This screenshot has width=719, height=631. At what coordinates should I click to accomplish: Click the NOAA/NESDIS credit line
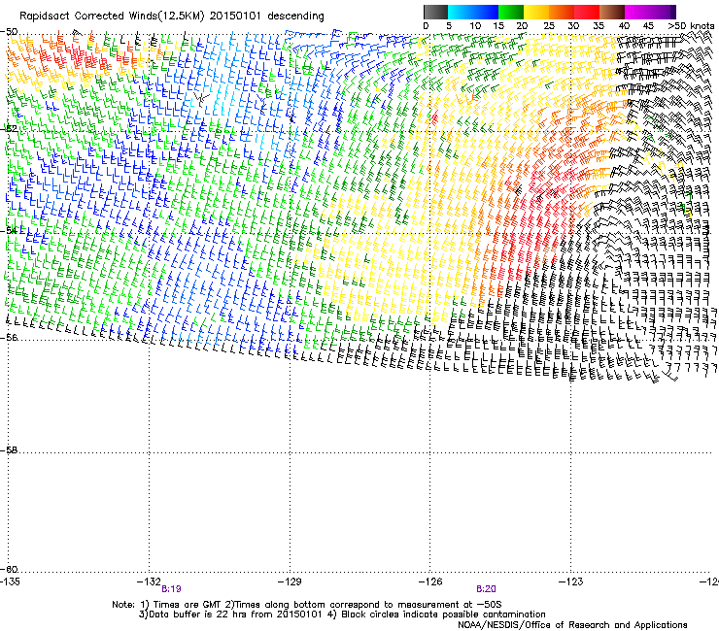(x=572, y=625)
